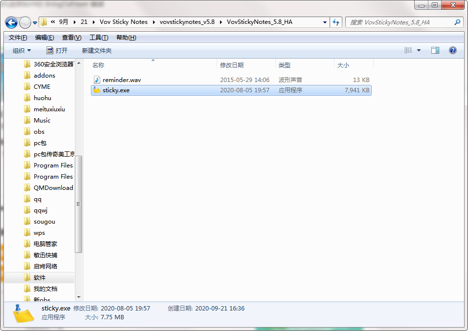Select the reminder.wav file
Screen dimensions: 468x331
(x=231, y=80)
